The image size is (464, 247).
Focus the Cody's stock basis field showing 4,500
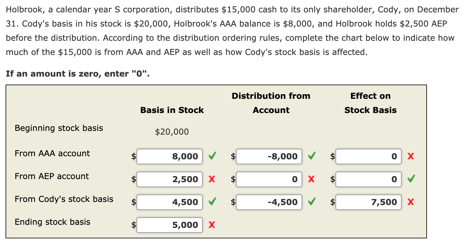[x=170, y=202]
